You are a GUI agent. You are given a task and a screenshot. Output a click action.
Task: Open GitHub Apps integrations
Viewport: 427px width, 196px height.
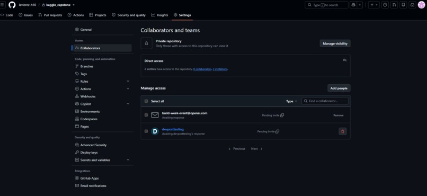point(103,179)
